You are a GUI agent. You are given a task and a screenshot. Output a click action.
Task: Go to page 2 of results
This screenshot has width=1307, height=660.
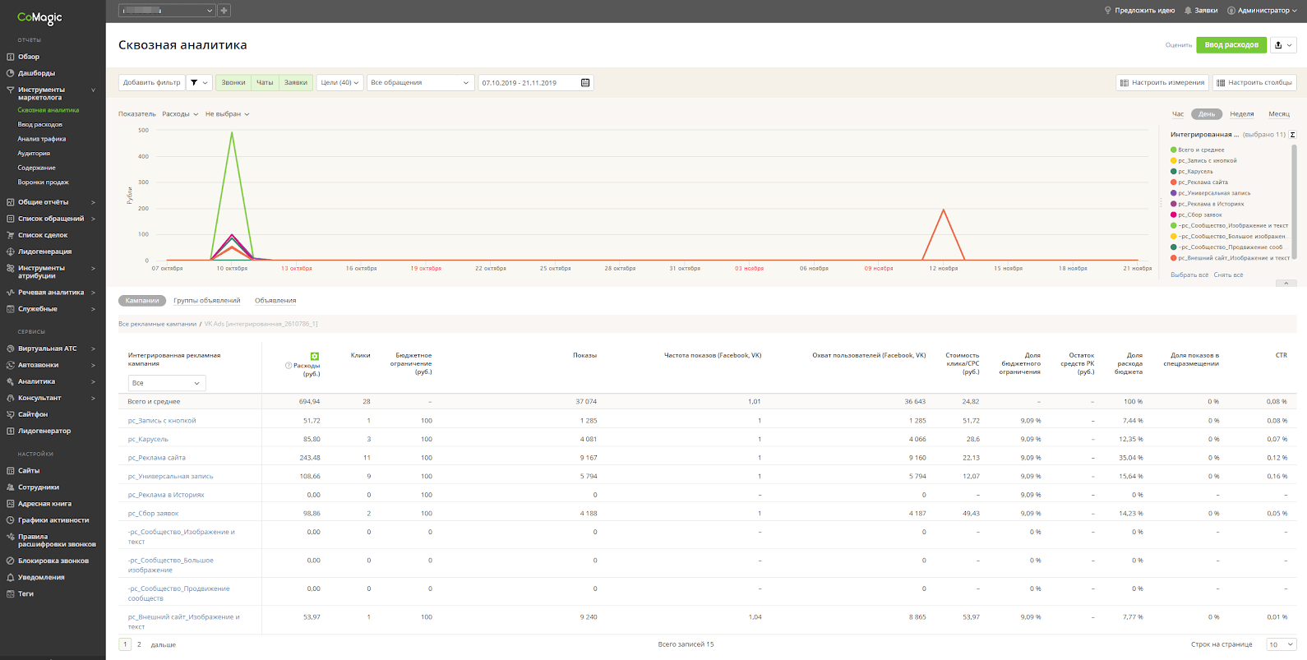139,645
